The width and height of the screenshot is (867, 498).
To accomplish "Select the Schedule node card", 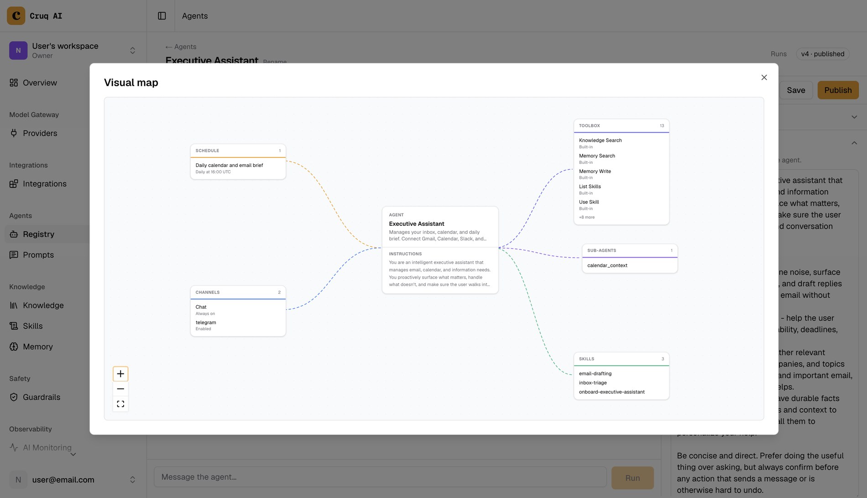I will coord(238,162).
